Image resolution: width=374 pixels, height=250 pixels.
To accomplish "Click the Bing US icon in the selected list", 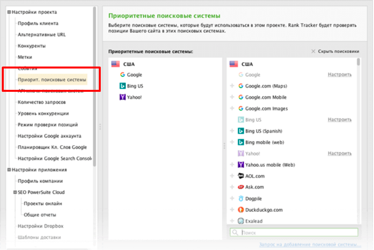I will [x=122, y=86].
